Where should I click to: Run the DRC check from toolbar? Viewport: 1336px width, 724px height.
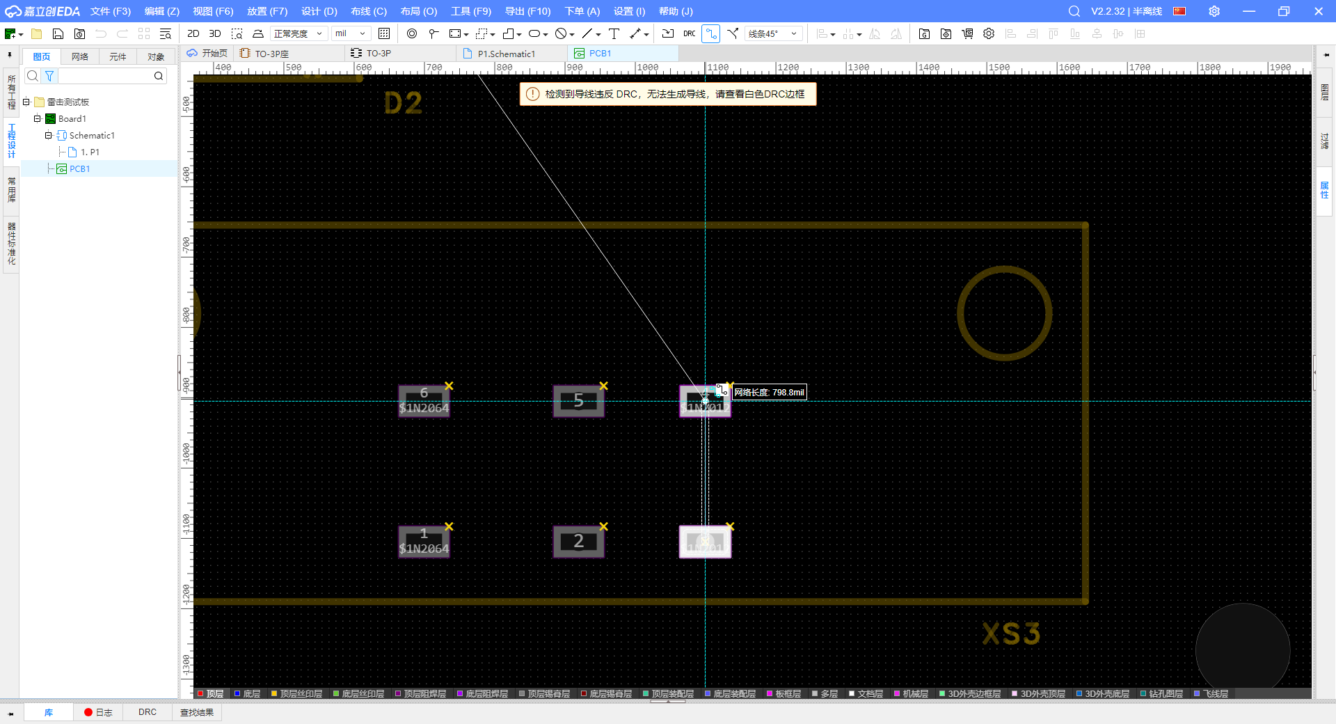tap(689, 33)
